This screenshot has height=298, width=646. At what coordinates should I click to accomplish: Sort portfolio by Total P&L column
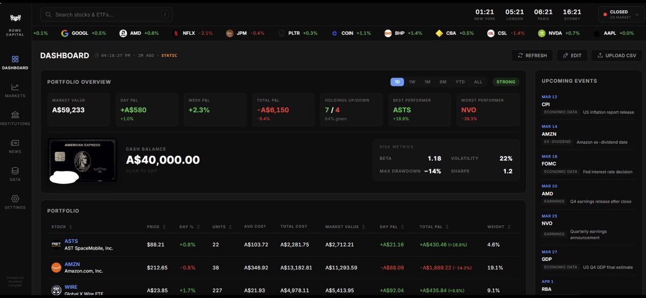tap(434, 227)
